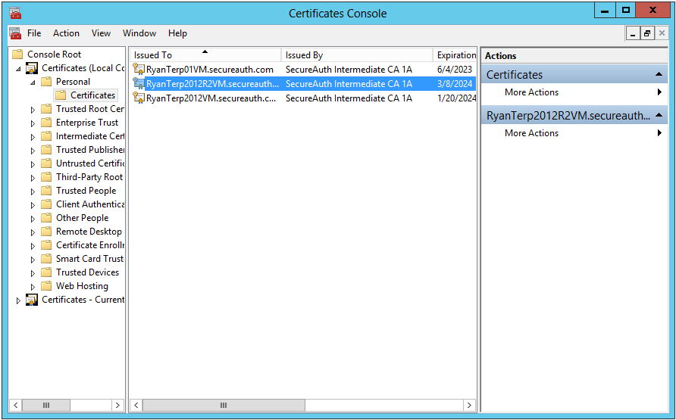Open More Actions under RyanTerp2012R2VM heading
Viewport: 676px width, 420px height.
(x=531, y=133)
